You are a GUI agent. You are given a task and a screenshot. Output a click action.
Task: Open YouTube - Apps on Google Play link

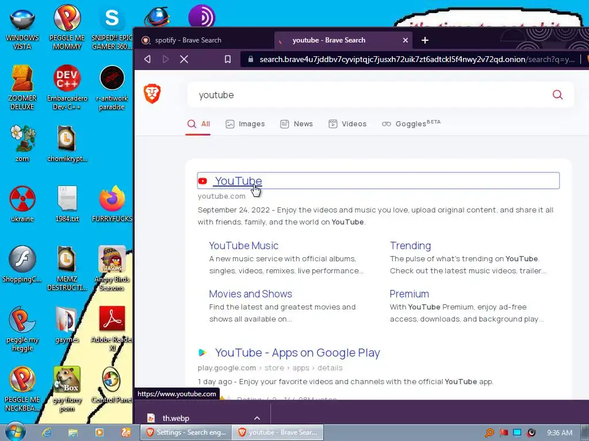coord(297,353)
